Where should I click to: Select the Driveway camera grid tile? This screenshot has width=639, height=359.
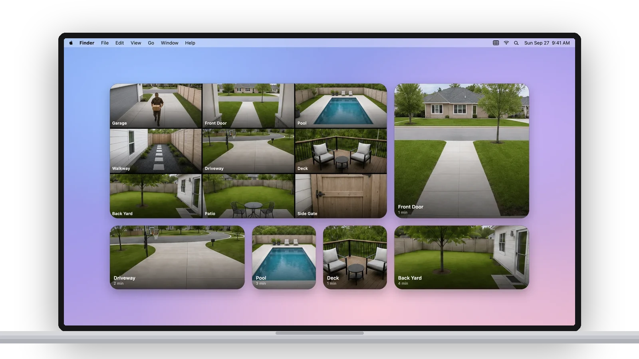248,151
